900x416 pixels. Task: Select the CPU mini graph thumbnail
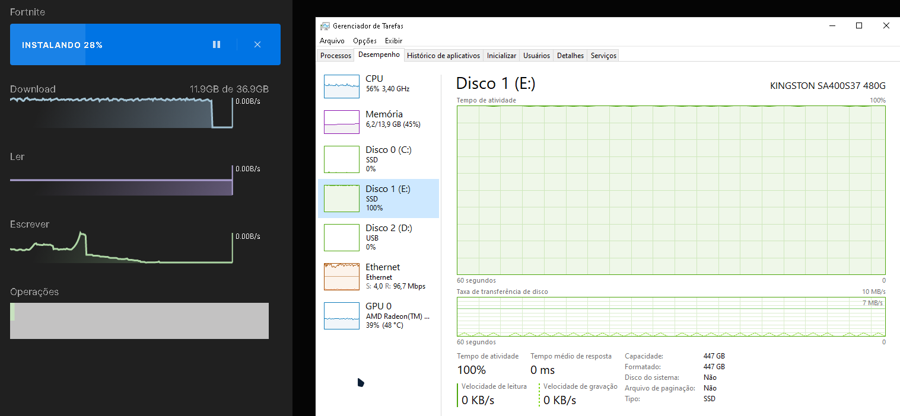(x=342, y=87)
